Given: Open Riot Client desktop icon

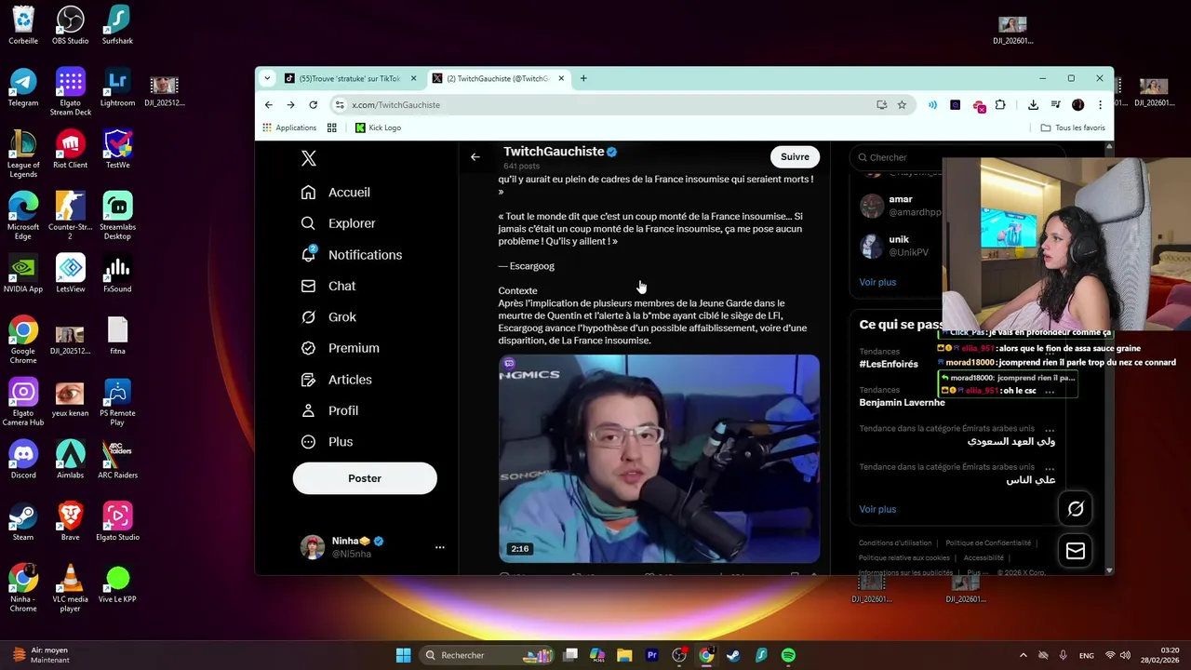Looking at the screenshot, I should 71,150.
